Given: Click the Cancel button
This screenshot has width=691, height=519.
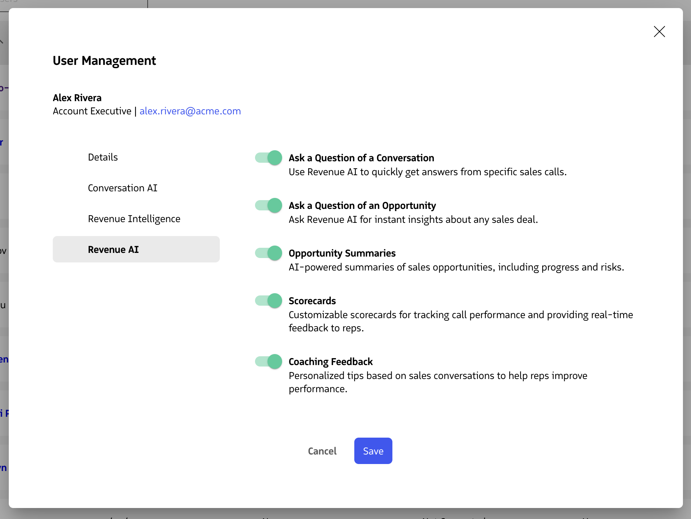Looking at the screenshot, I should [x=322, y=451].
